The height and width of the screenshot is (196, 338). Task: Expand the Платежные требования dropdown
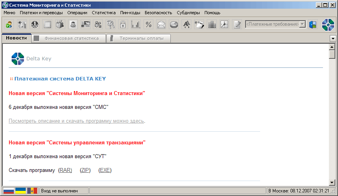(x=302, y=24)
